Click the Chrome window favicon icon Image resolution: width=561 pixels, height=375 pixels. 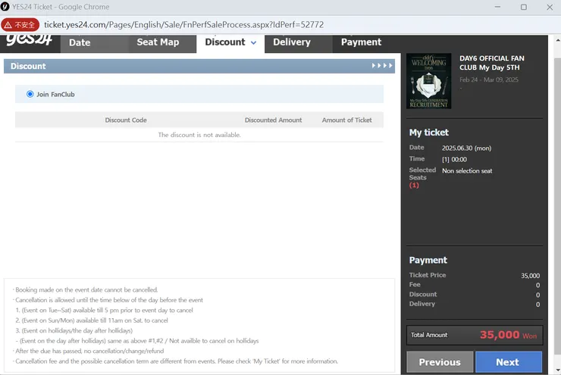pos(5,7)
